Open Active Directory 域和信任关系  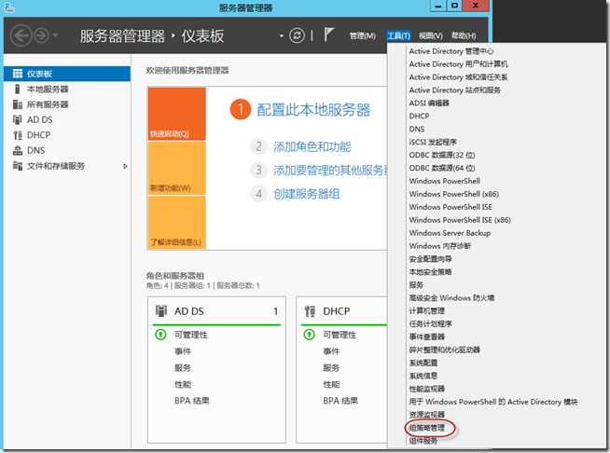(458, 77)
